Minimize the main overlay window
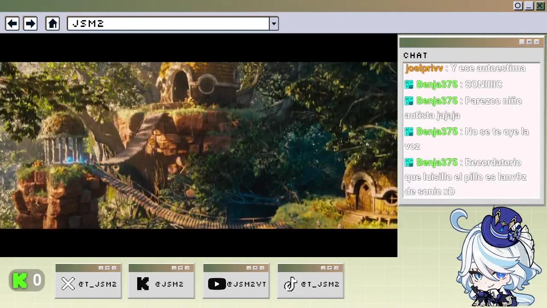Image resolution: width=547 pixels, height=308 pixels. (529, 6)
